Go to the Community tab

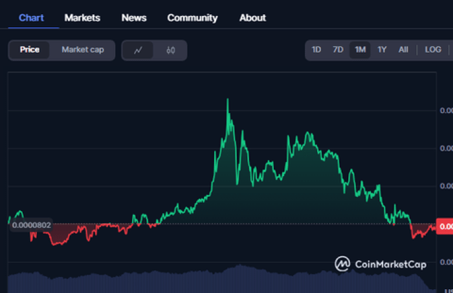[x=192, y=18]
